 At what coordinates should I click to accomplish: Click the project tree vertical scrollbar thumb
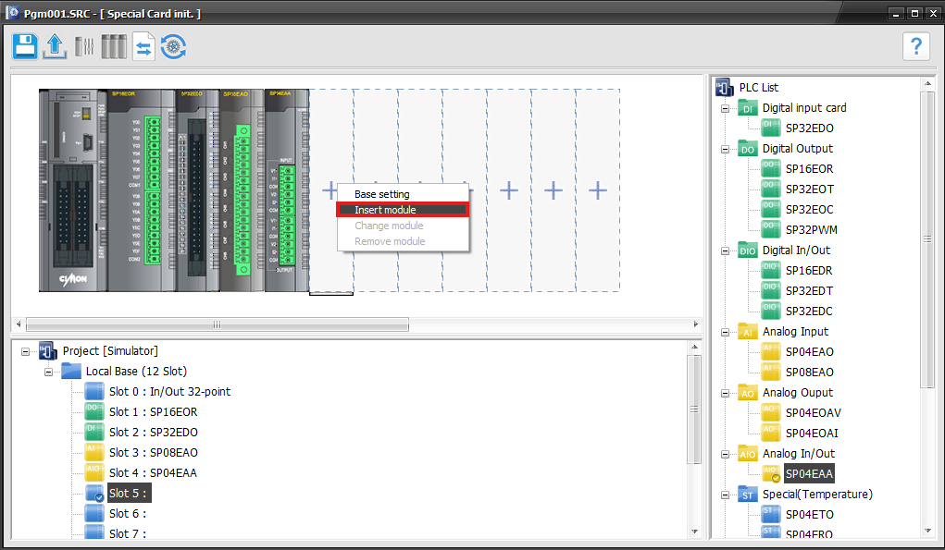[x=694, y=409]
